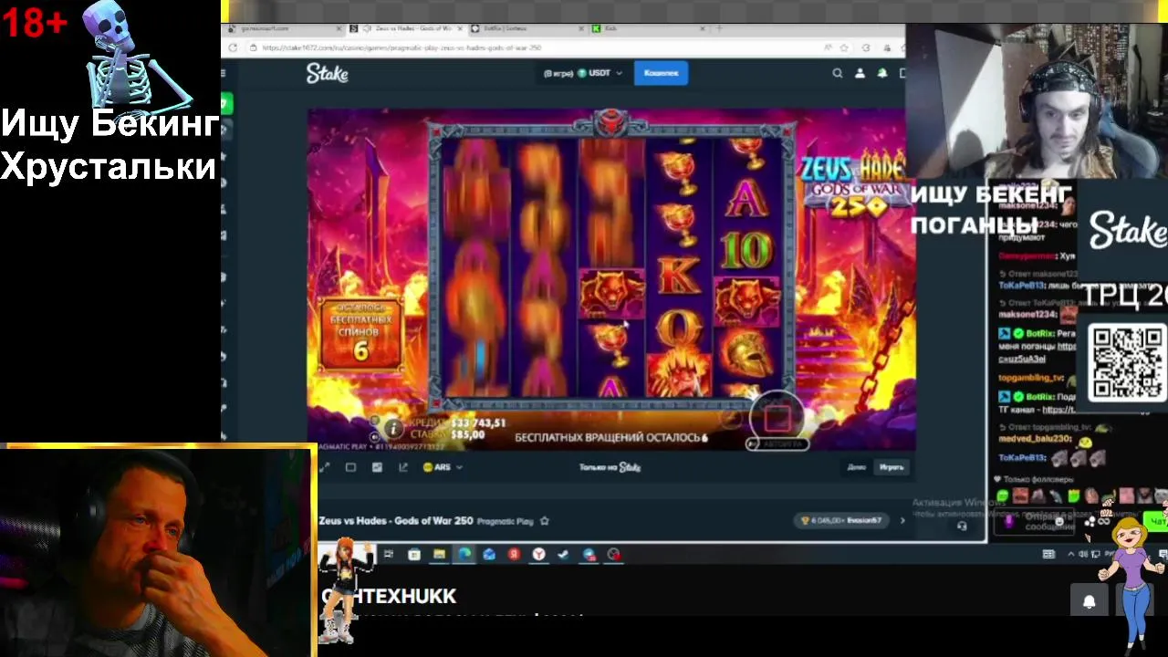The height and width of the screenshot is (657, 1168).
Task: Open the Stake sidebar hamburger menu
Action: [224, 73]
